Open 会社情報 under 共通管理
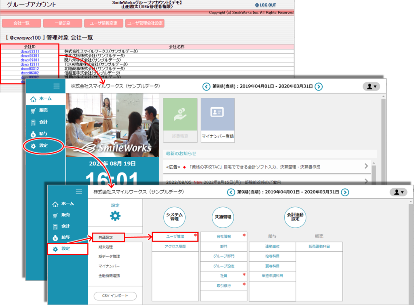The image size is (414, 305). (224, 237)
